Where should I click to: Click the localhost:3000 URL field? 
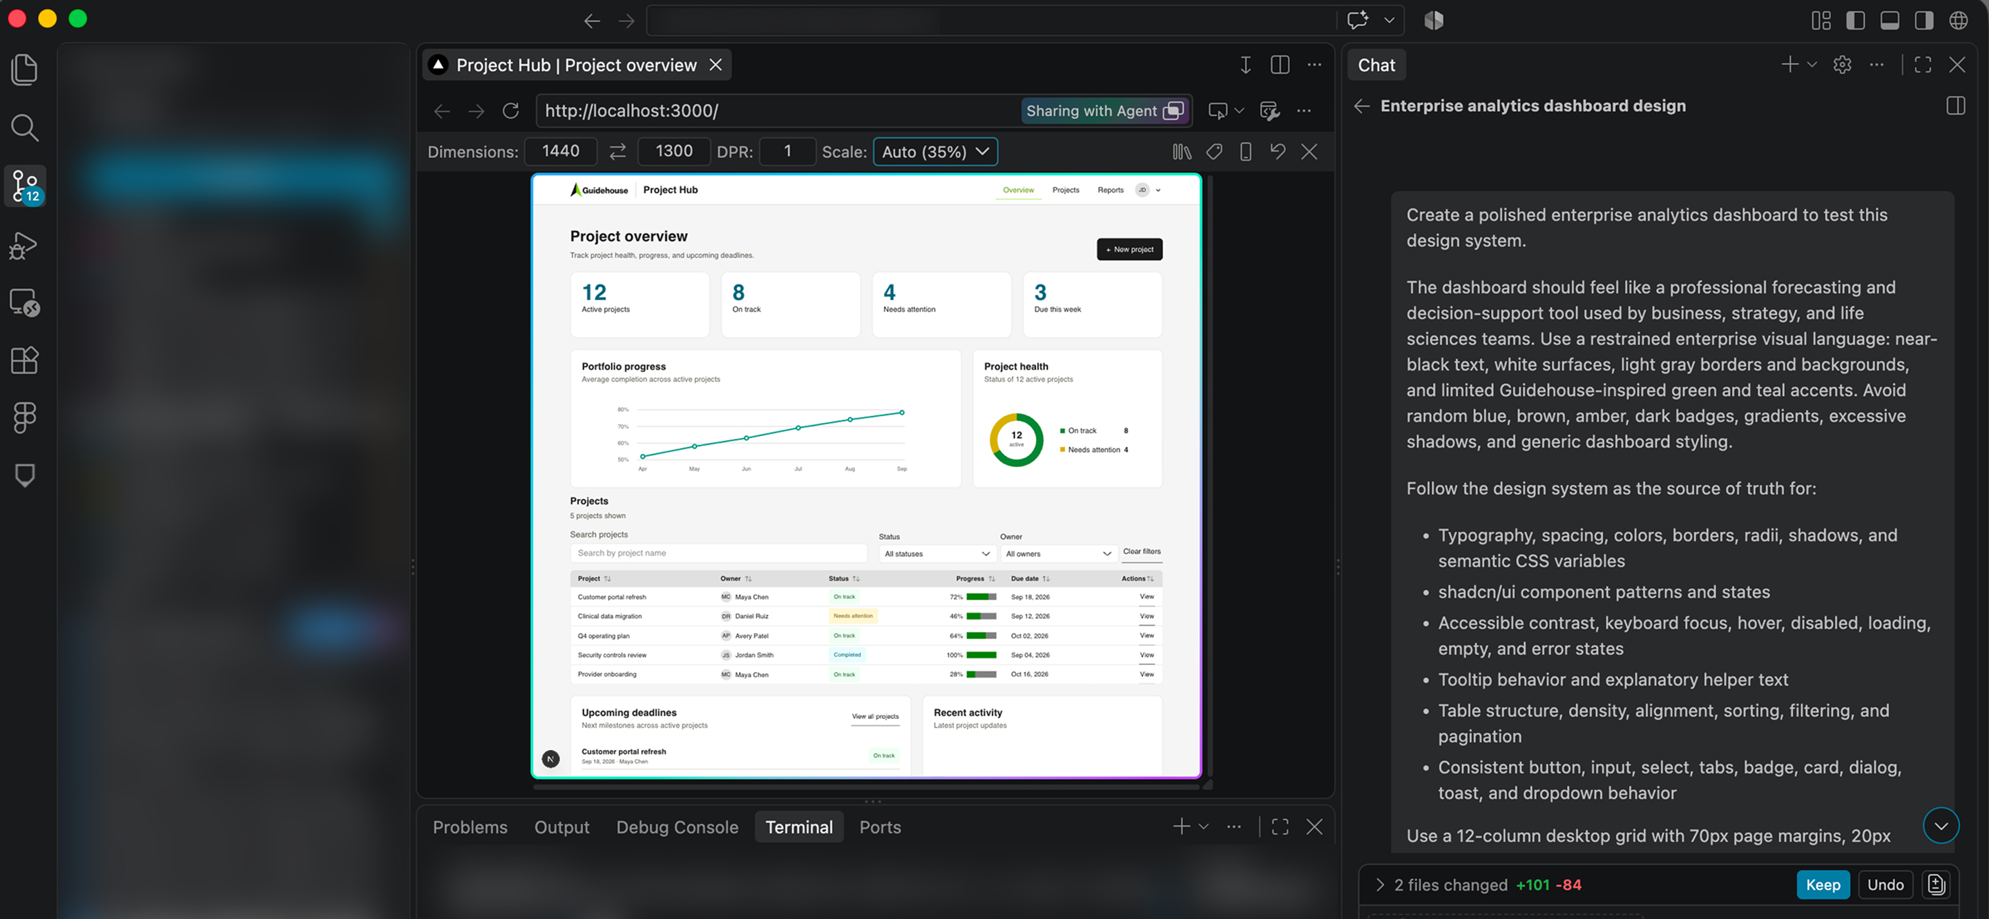[780, 111]
